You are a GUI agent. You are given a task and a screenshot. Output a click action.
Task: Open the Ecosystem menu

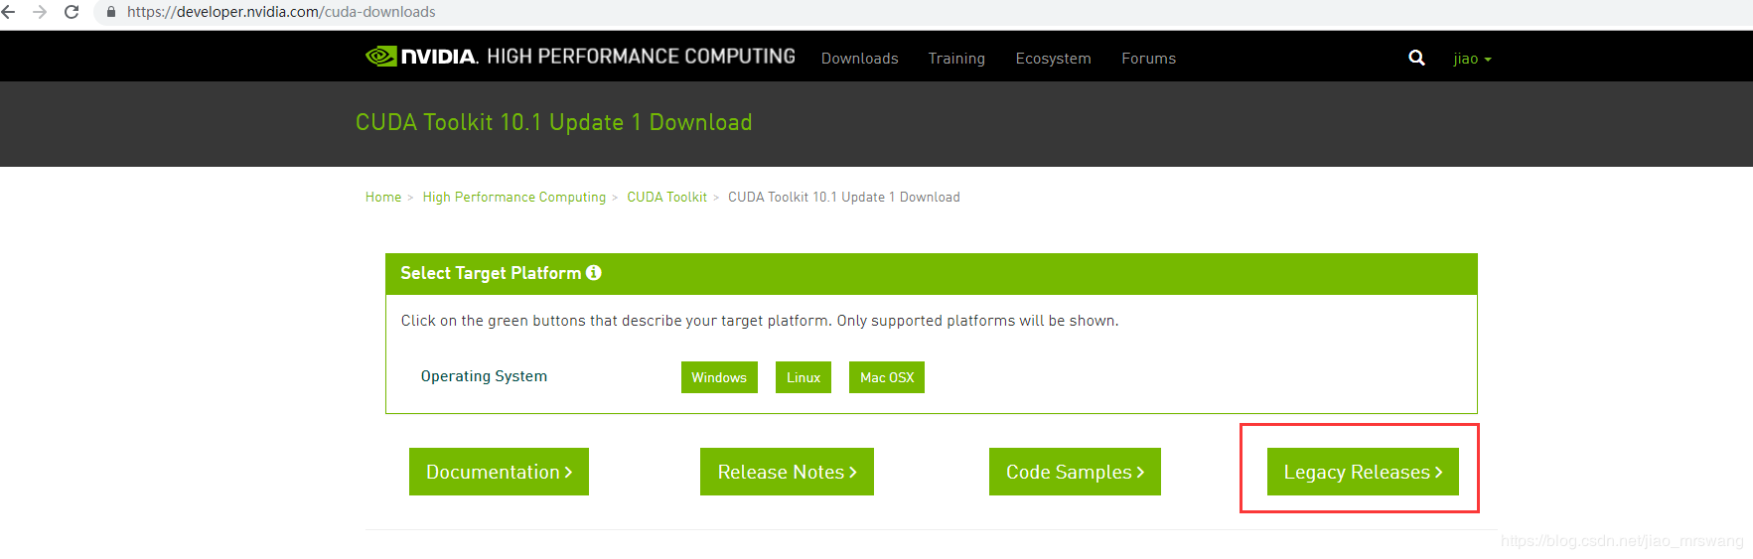point(1053,59)
